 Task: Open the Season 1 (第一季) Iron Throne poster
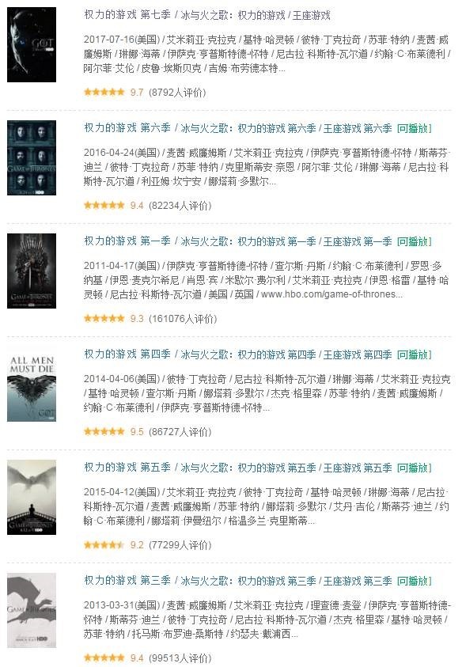pos(32,271)
